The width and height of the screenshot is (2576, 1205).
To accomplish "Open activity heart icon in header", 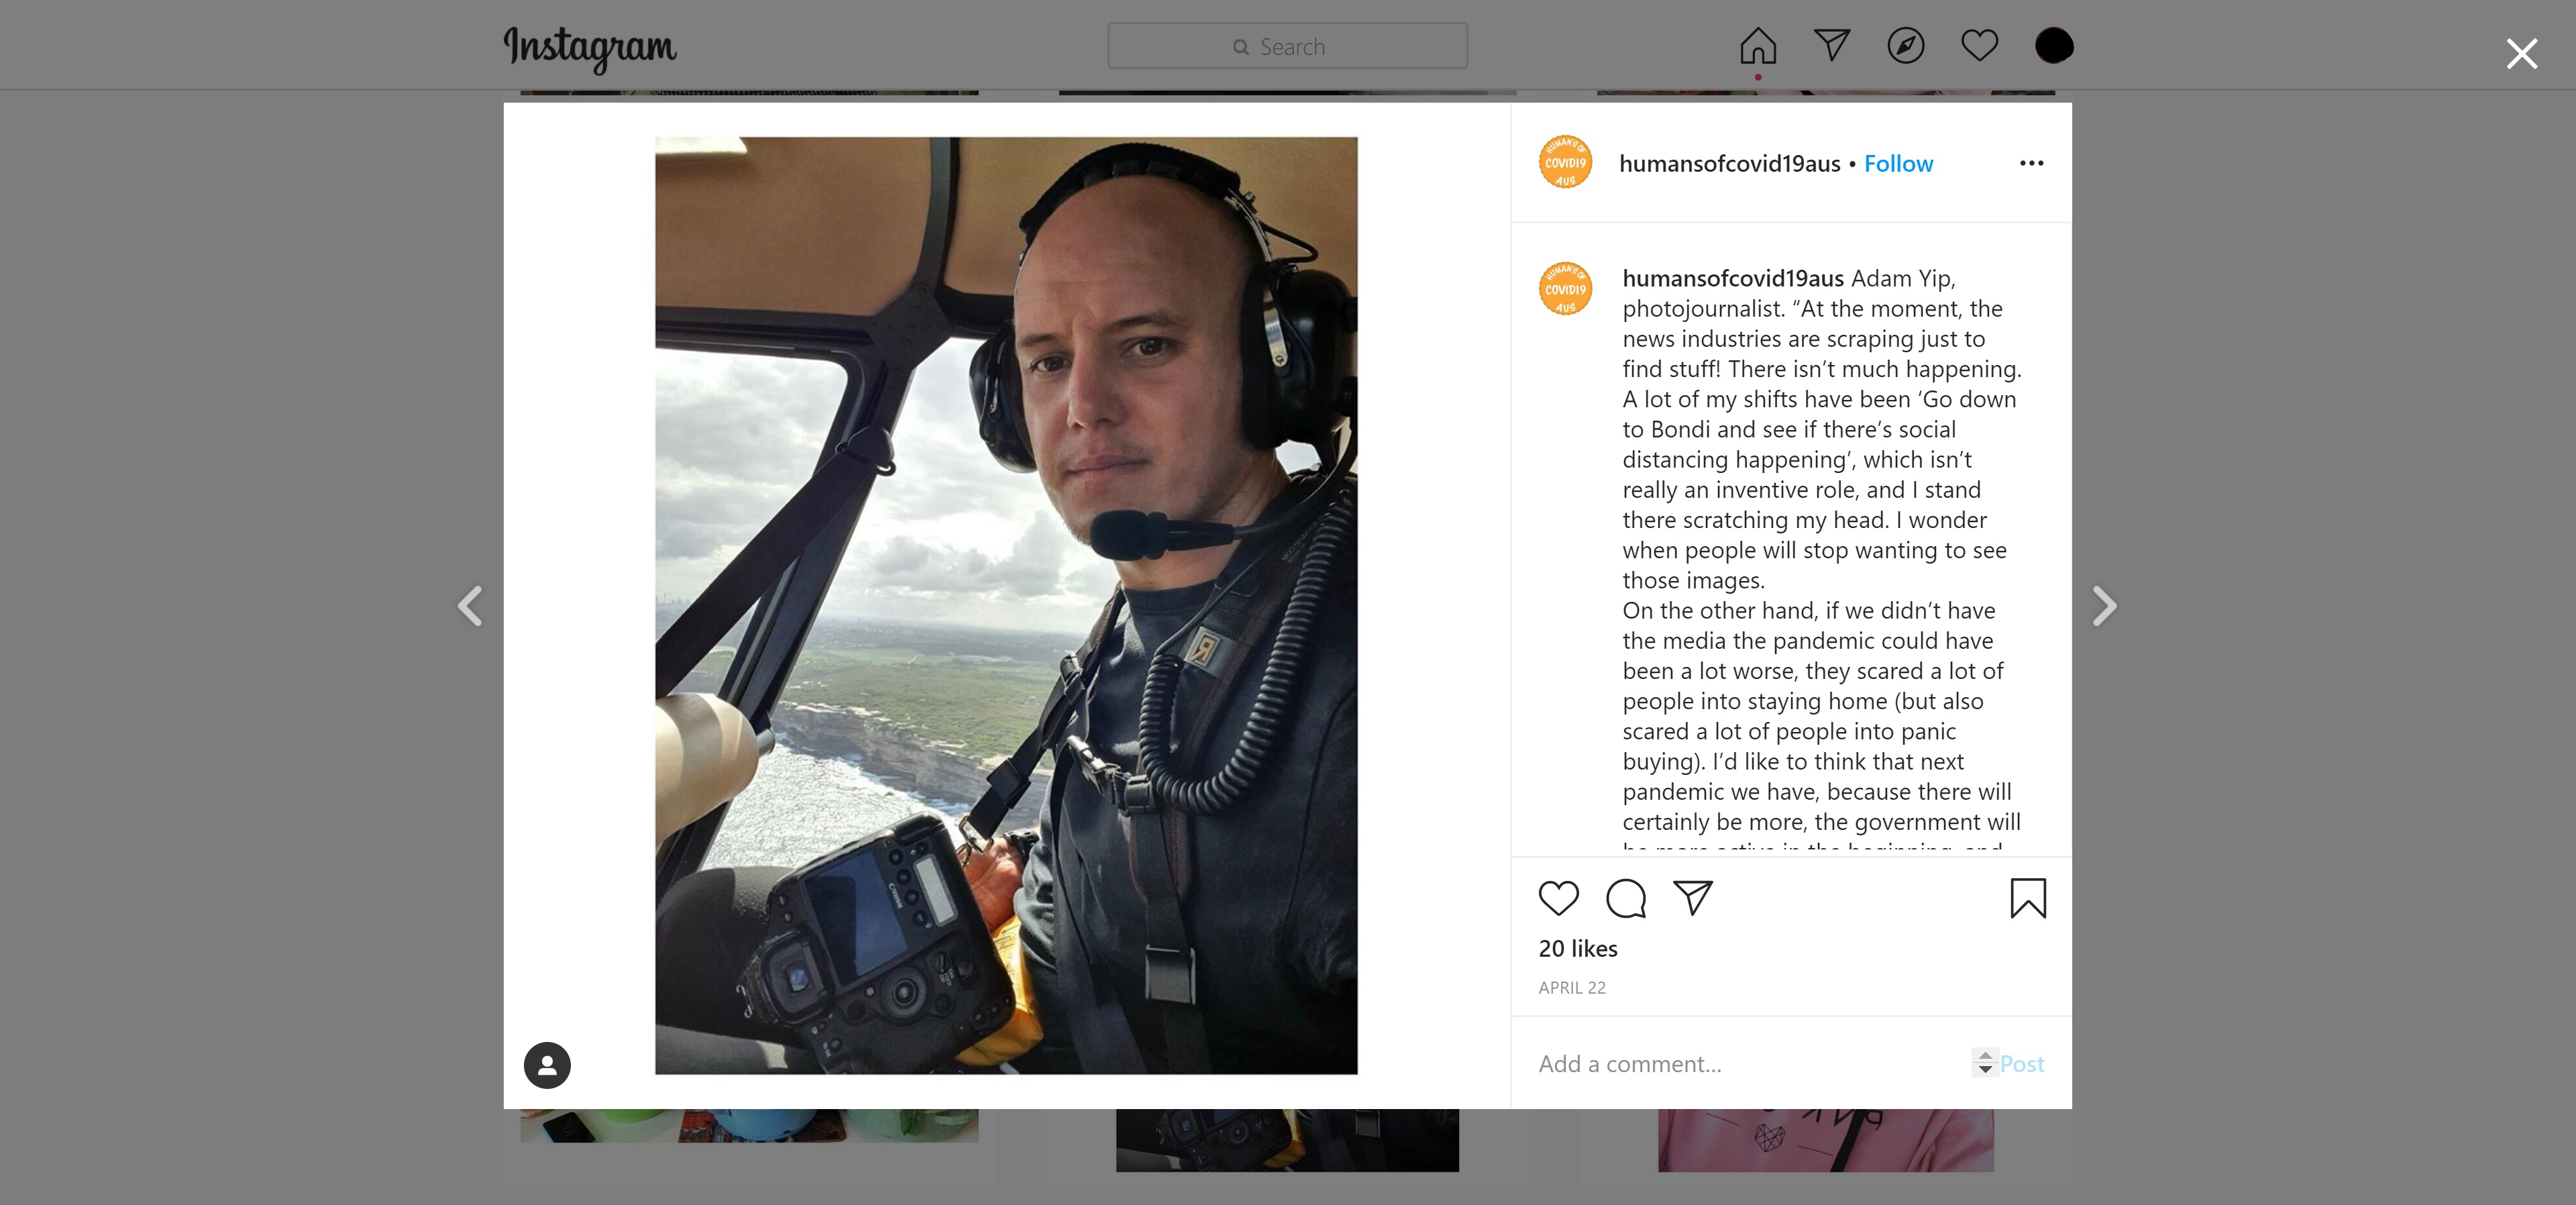I will click(x=1979, y=46).
